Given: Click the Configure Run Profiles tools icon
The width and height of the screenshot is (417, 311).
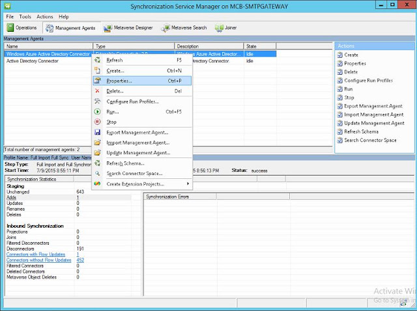Looking at the screenshot, I should point(97,101).
